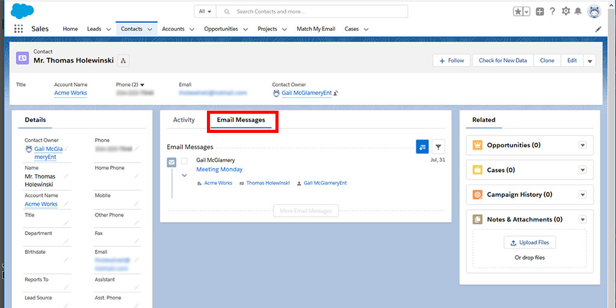Click Check for New Data button

pos(503,61)
